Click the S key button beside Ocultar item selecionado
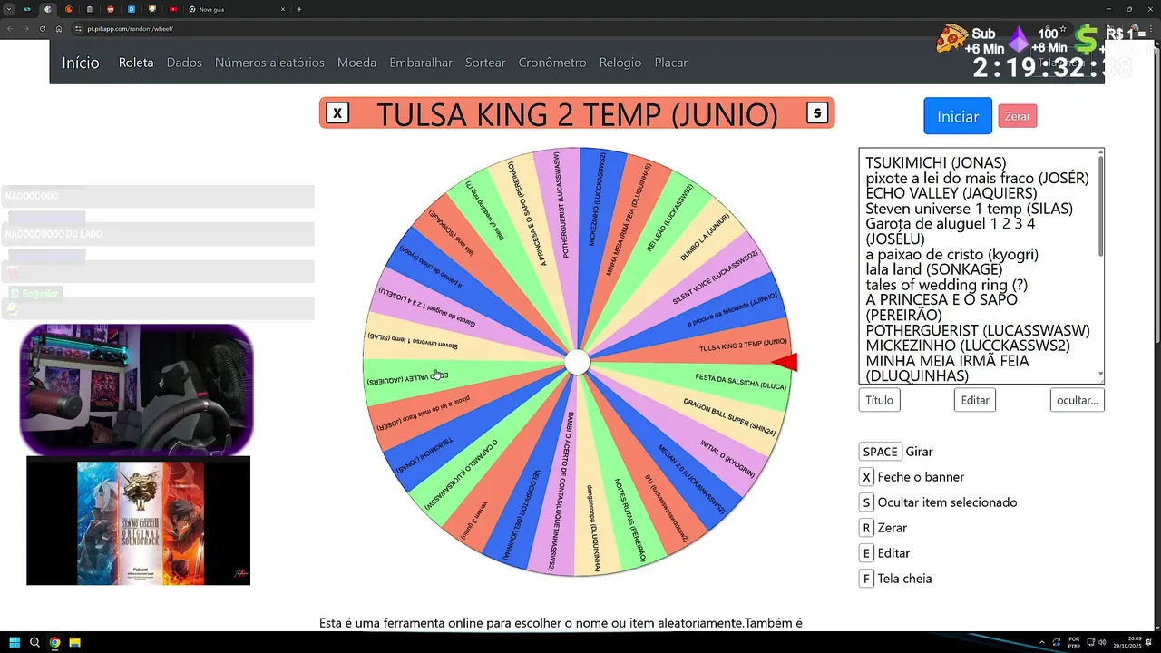This screenshot has width=1161, height=653. 866,502
